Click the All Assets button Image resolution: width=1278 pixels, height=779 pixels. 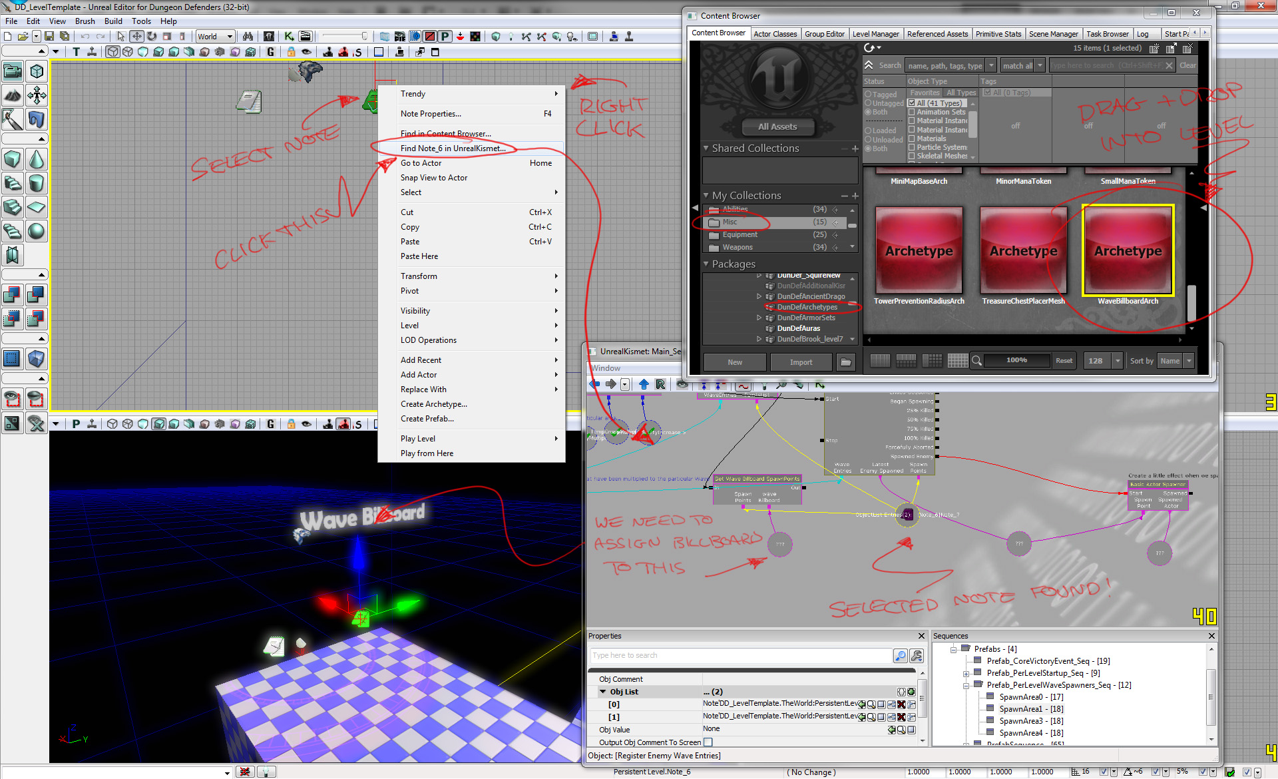pyautogui.click(x=777, y=127)
